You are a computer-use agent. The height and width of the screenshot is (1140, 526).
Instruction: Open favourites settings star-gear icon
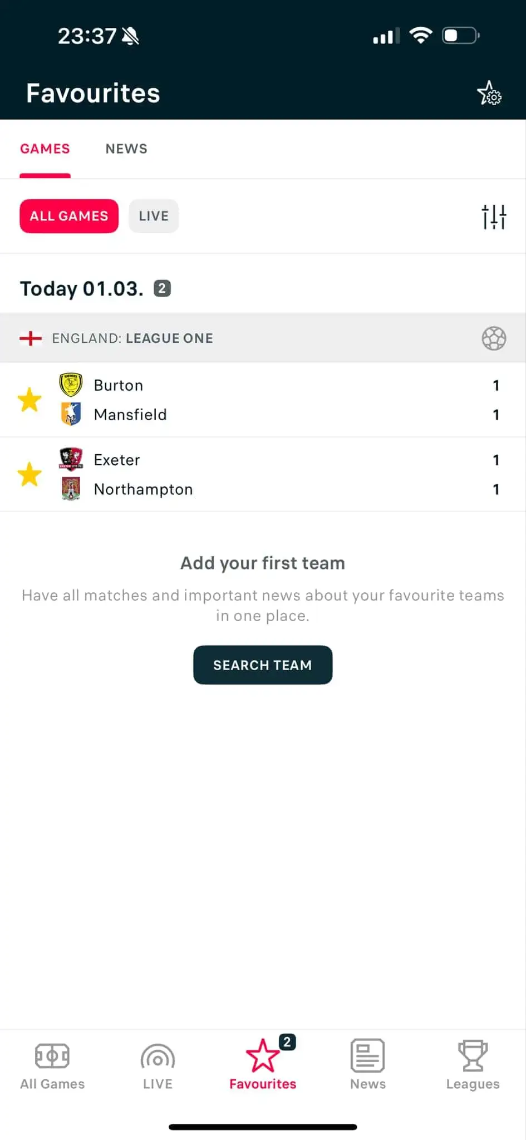tap(489, 94)
